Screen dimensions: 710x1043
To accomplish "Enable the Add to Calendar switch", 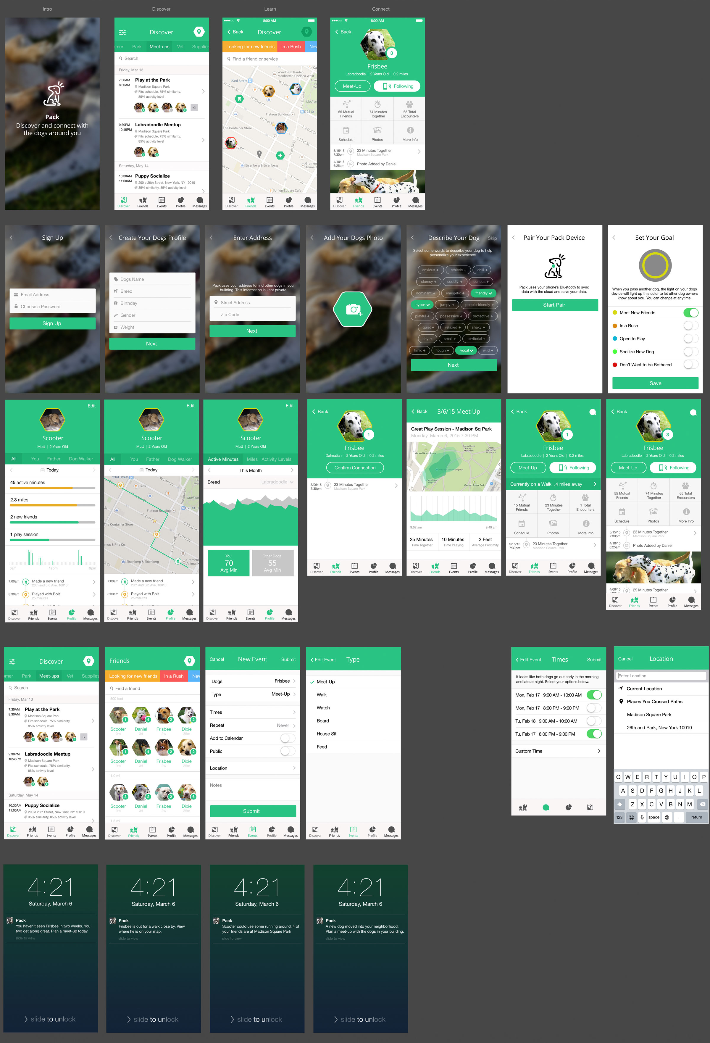I will click(x=287, y=738).
